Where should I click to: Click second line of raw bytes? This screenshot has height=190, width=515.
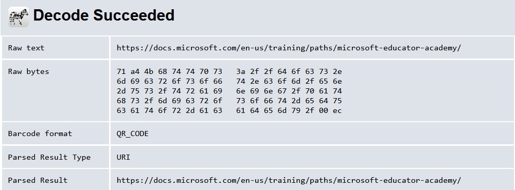(x=229, y=81)
